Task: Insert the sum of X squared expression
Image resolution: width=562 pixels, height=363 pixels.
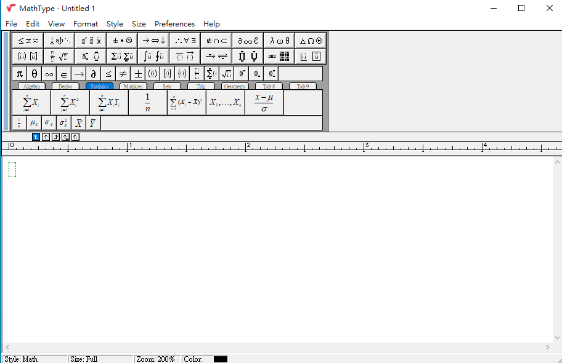Action: [x=70, y=102]
